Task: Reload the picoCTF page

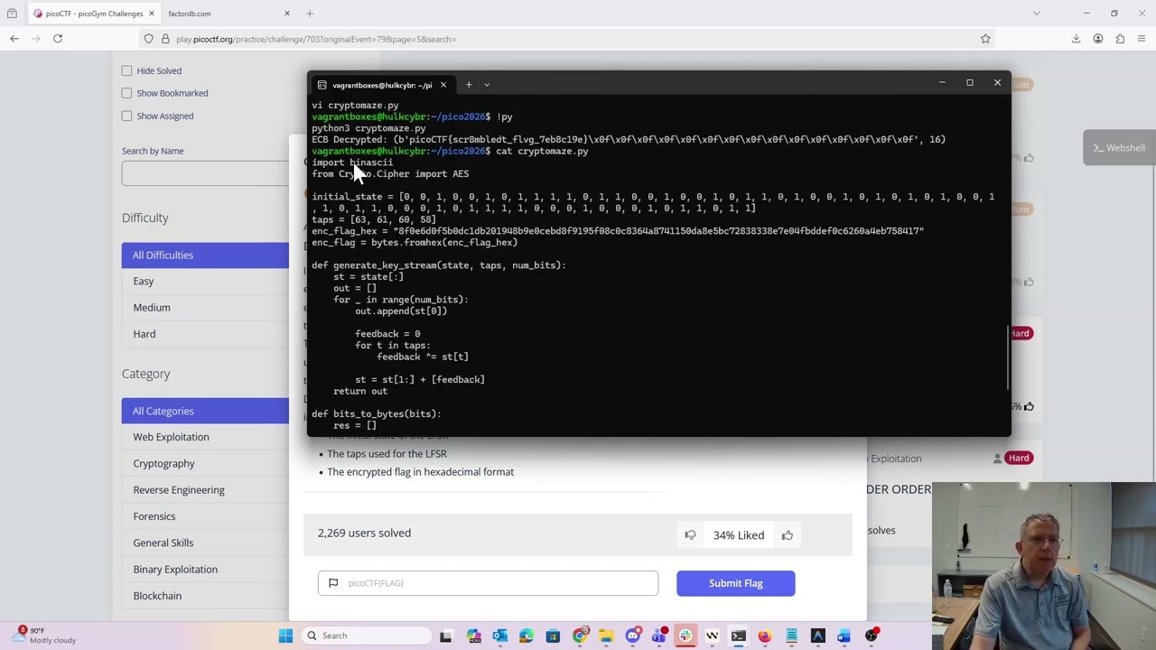Action: point(58,39)
